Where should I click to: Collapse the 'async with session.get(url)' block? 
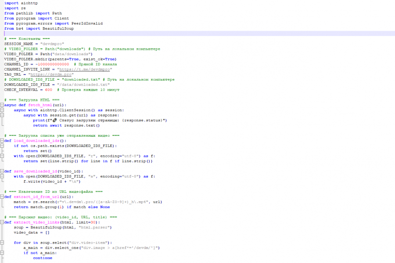click(2, 115)
